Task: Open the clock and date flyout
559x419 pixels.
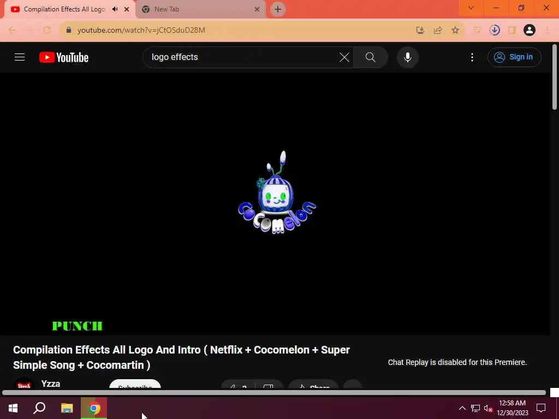Action: (512, 408)
